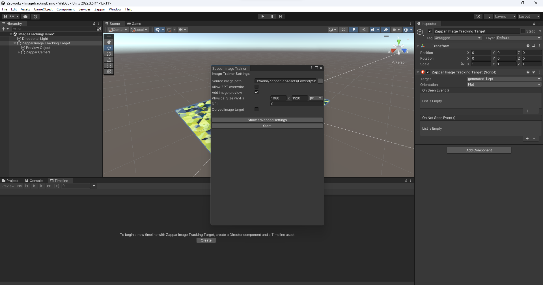The image size is (543, 285).
Task: Open the Layer dropdown showing Default
Action: [519, 38]
